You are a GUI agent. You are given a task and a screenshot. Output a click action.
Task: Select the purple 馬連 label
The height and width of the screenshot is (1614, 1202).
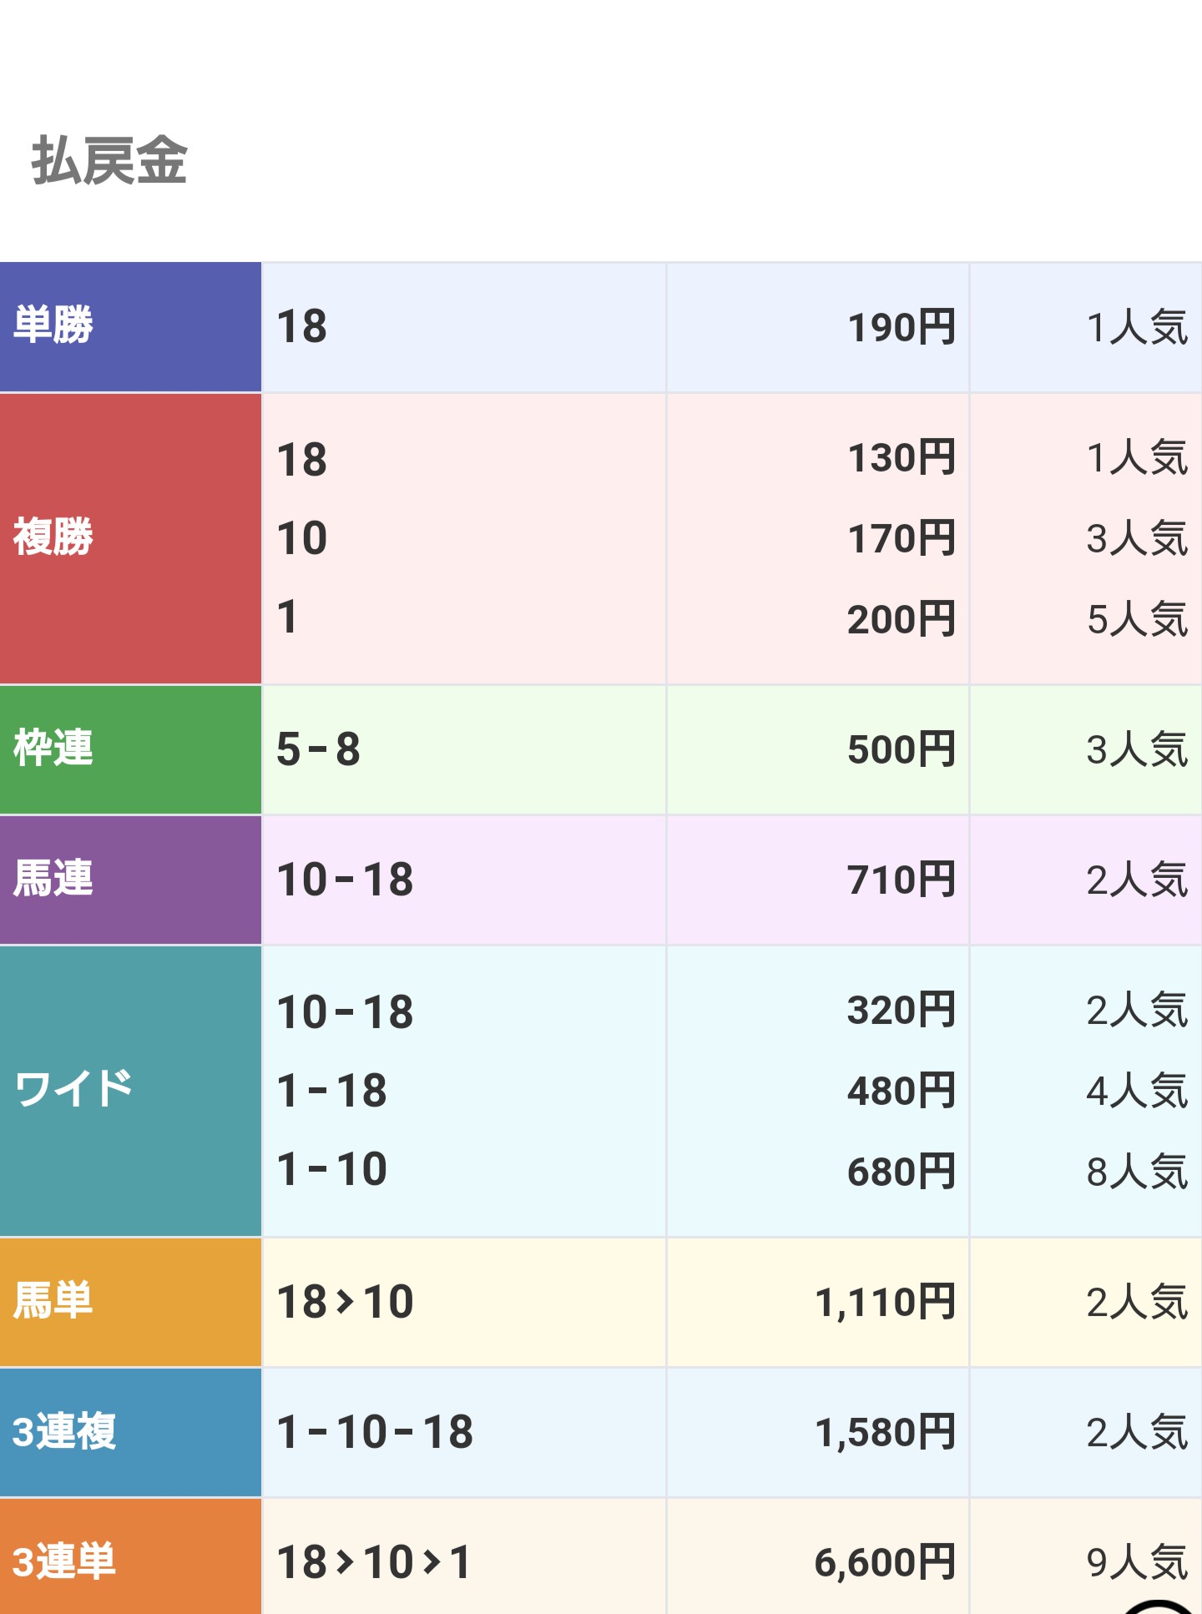point(130,880)
